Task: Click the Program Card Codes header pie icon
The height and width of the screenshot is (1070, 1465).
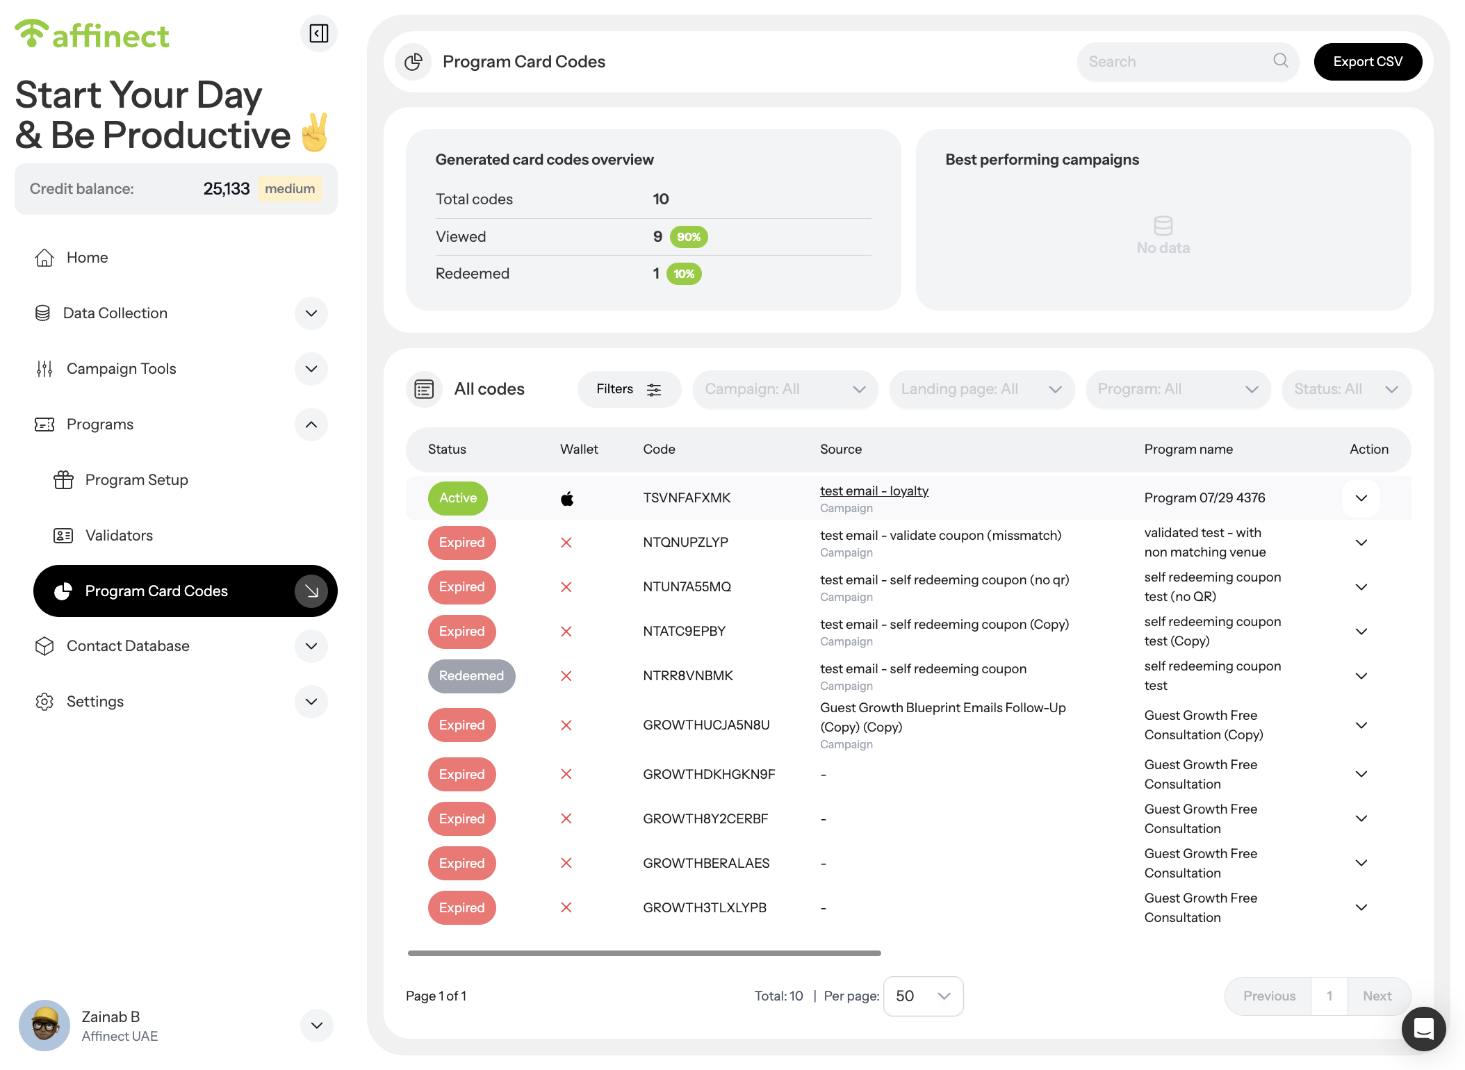Action: (x=414, y=62)
